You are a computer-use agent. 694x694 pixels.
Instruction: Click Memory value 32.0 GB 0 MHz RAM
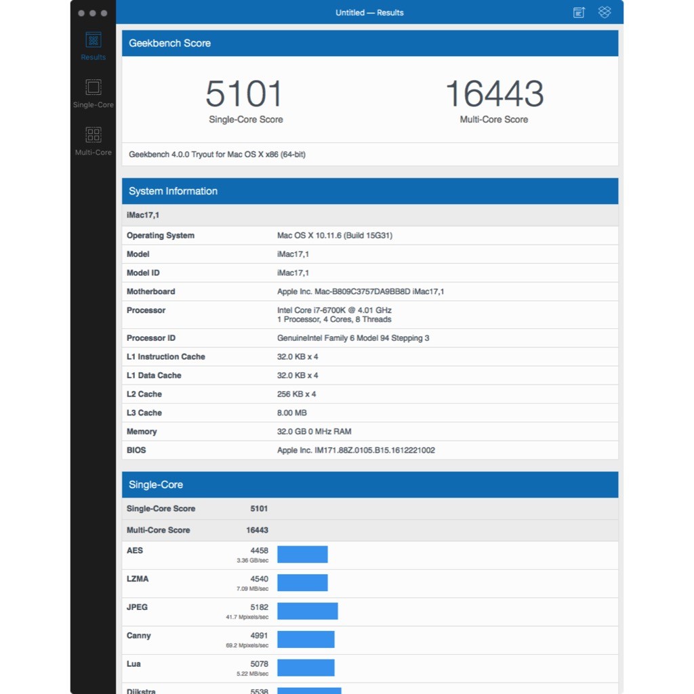pyautogui.click(x=314, y=432)
